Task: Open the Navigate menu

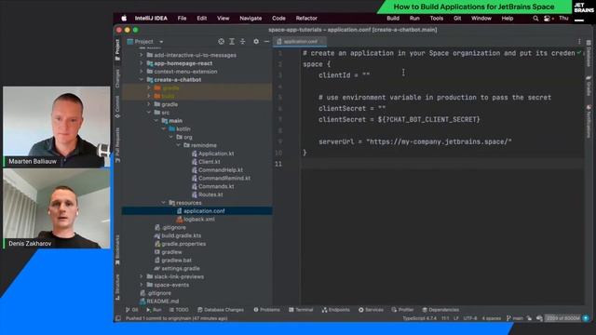Action: [251, 19]
